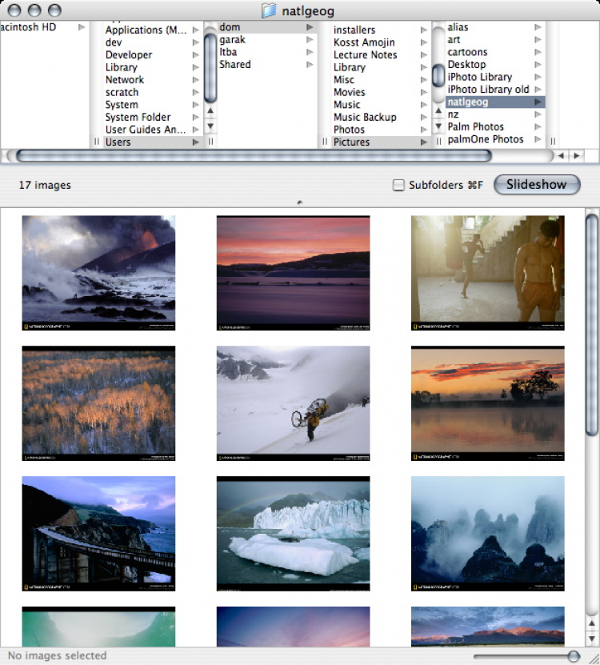This screenshot has width=600, height=665.
Task: Click thumbnail pane scroll down arrow
Action: pos(592,639)
